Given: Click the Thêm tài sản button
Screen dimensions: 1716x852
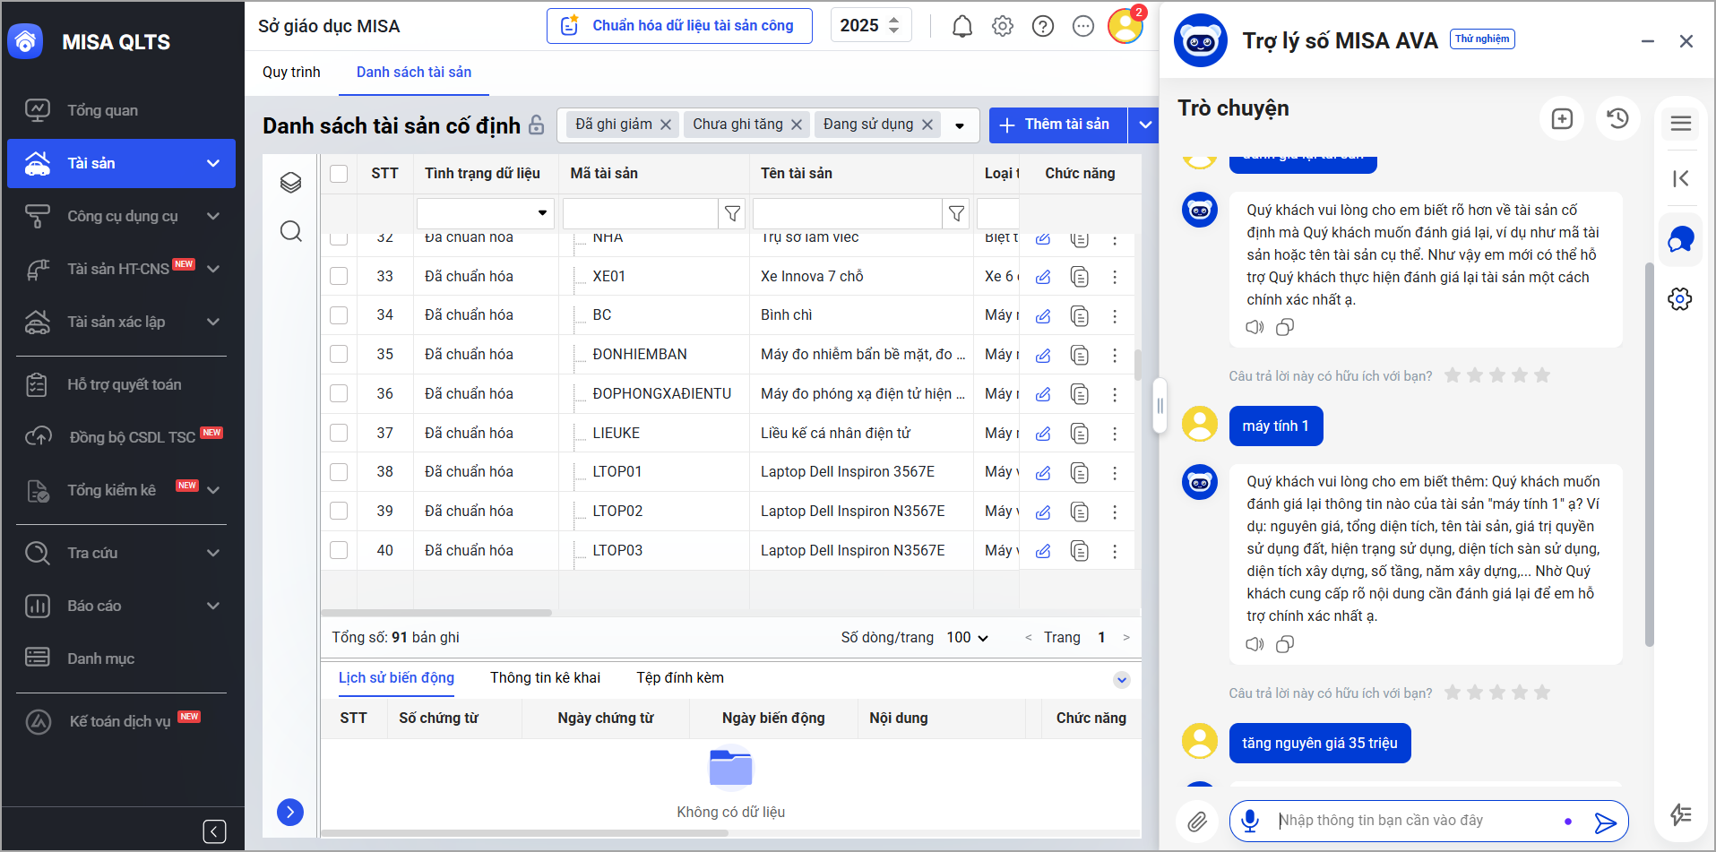Looking at the screenshot, I should click(x=1057, y=125).
